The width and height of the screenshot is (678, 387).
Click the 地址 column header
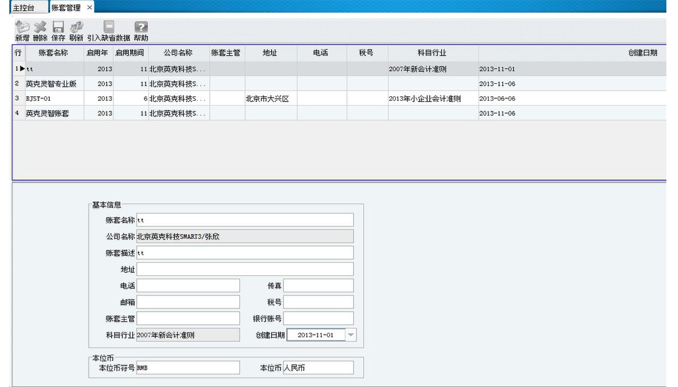click(x=270, y=53)
